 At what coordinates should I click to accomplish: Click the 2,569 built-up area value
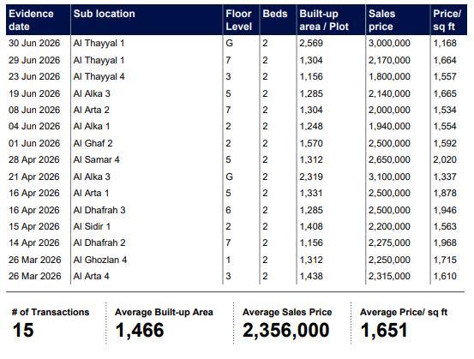tap(311, 43)
